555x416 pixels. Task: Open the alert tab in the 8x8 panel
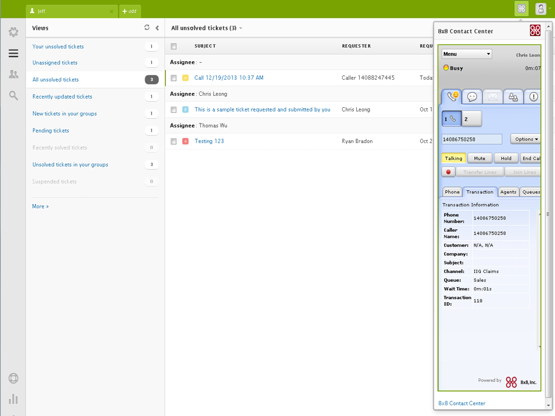tap(533, 96)
